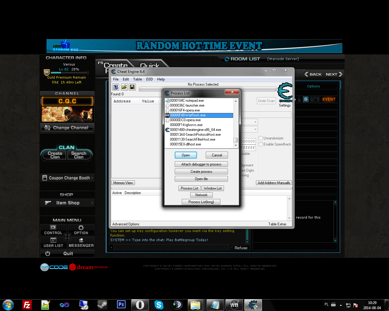The width and height of the screenshot is (389, 311).
Task: Toggle the Enable Speedhack checkbox
Action: (x=260, y=144)
